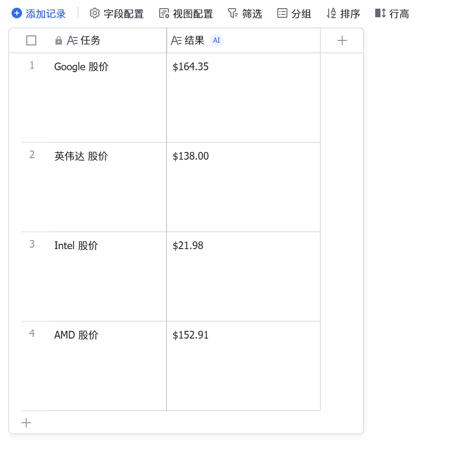Viewport: 468px width, 453px height.
Task: Add a new column with header plus
Action: pos(342,40)
